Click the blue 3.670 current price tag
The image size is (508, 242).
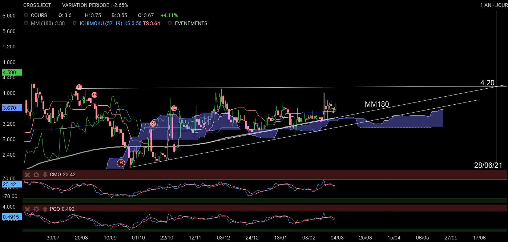tap(12, 108)
